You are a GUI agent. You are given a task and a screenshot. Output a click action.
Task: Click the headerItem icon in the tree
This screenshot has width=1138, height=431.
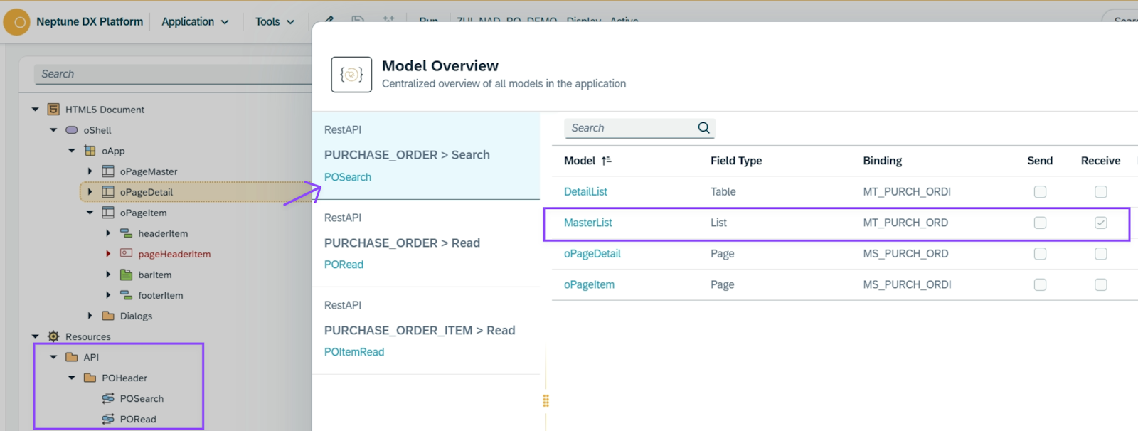[127, 233]
